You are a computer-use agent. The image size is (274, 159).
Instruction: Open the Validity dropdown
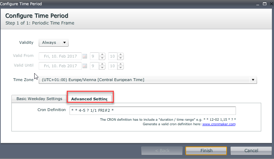54,43
